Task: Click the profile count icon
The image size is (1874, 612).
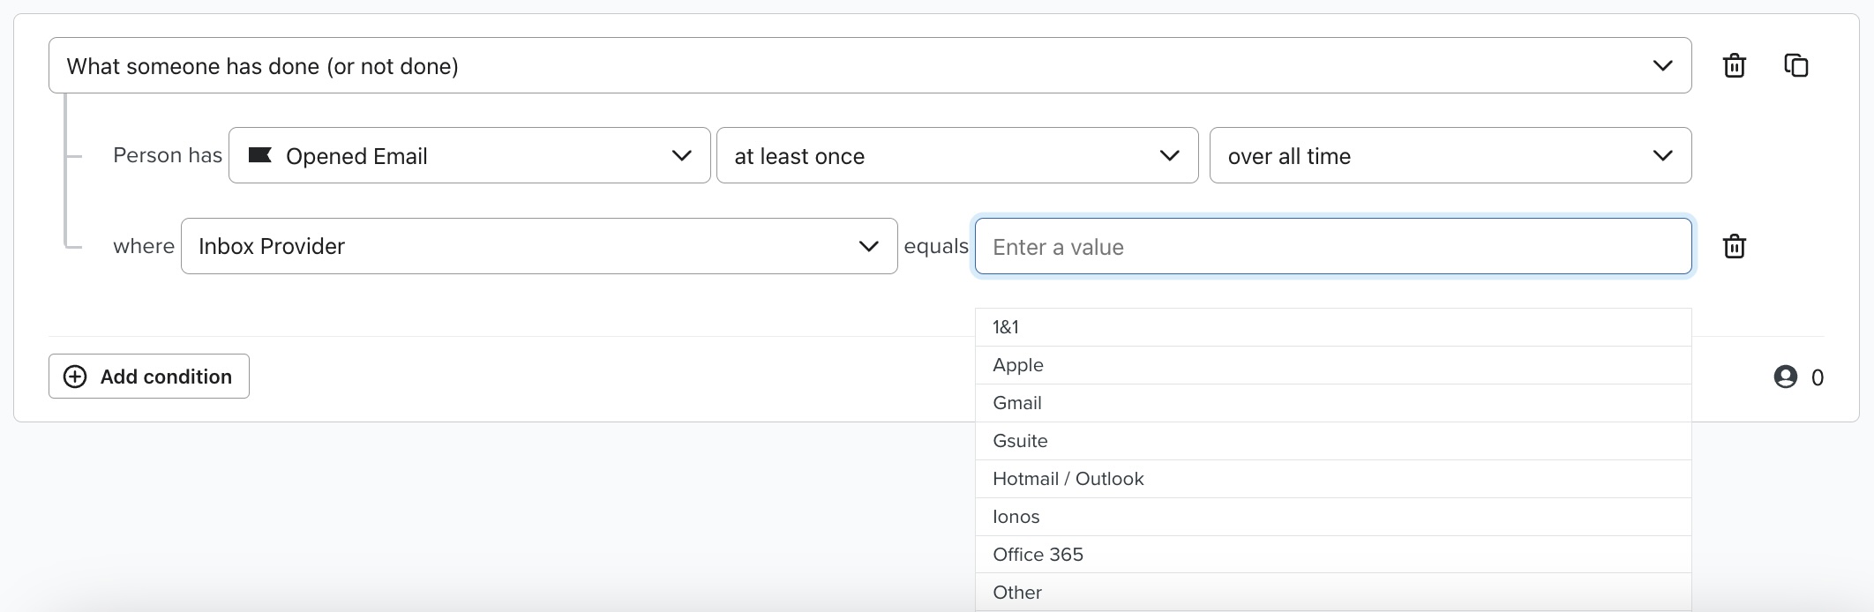Action: click(x=1785, y=377)
